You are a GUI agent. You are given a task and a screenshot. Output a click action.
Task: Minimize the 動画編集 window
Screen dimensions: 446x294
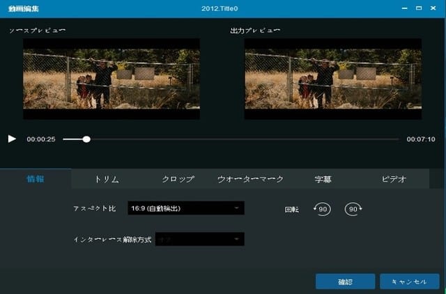tap(403, 7)
